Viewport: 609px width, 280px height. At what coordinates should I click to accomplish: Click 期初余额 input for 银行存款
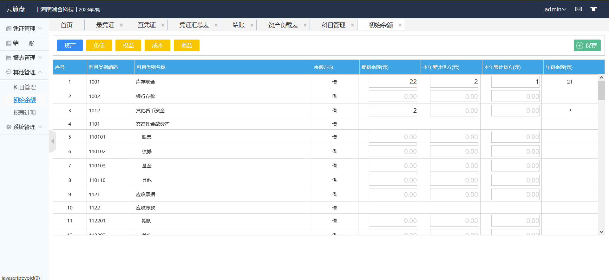[x=393, y=96]
